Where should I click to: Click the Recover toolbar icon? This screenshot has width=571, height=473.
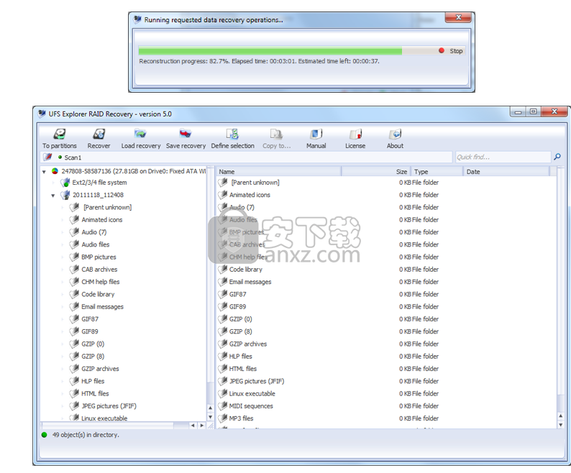point(99,134)
